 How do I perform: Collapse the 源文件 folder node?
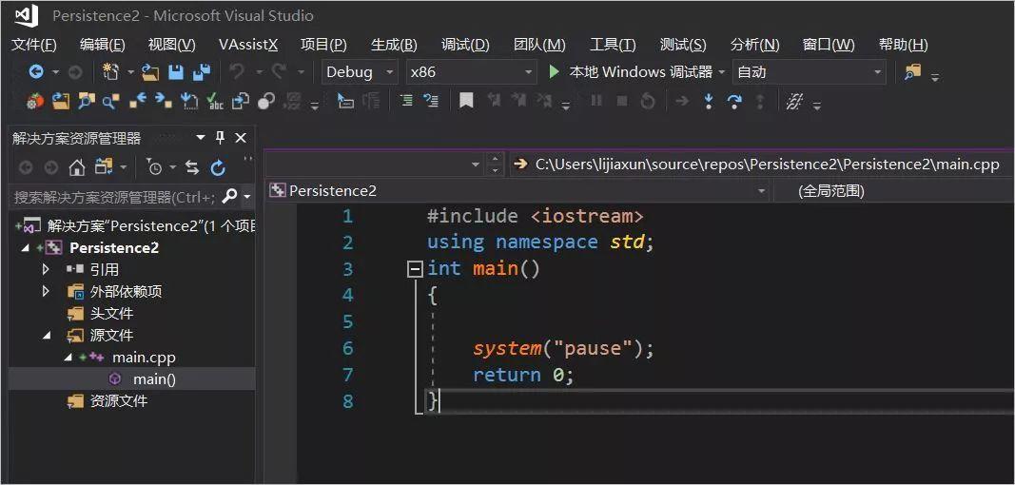click(x=46, y=336)
